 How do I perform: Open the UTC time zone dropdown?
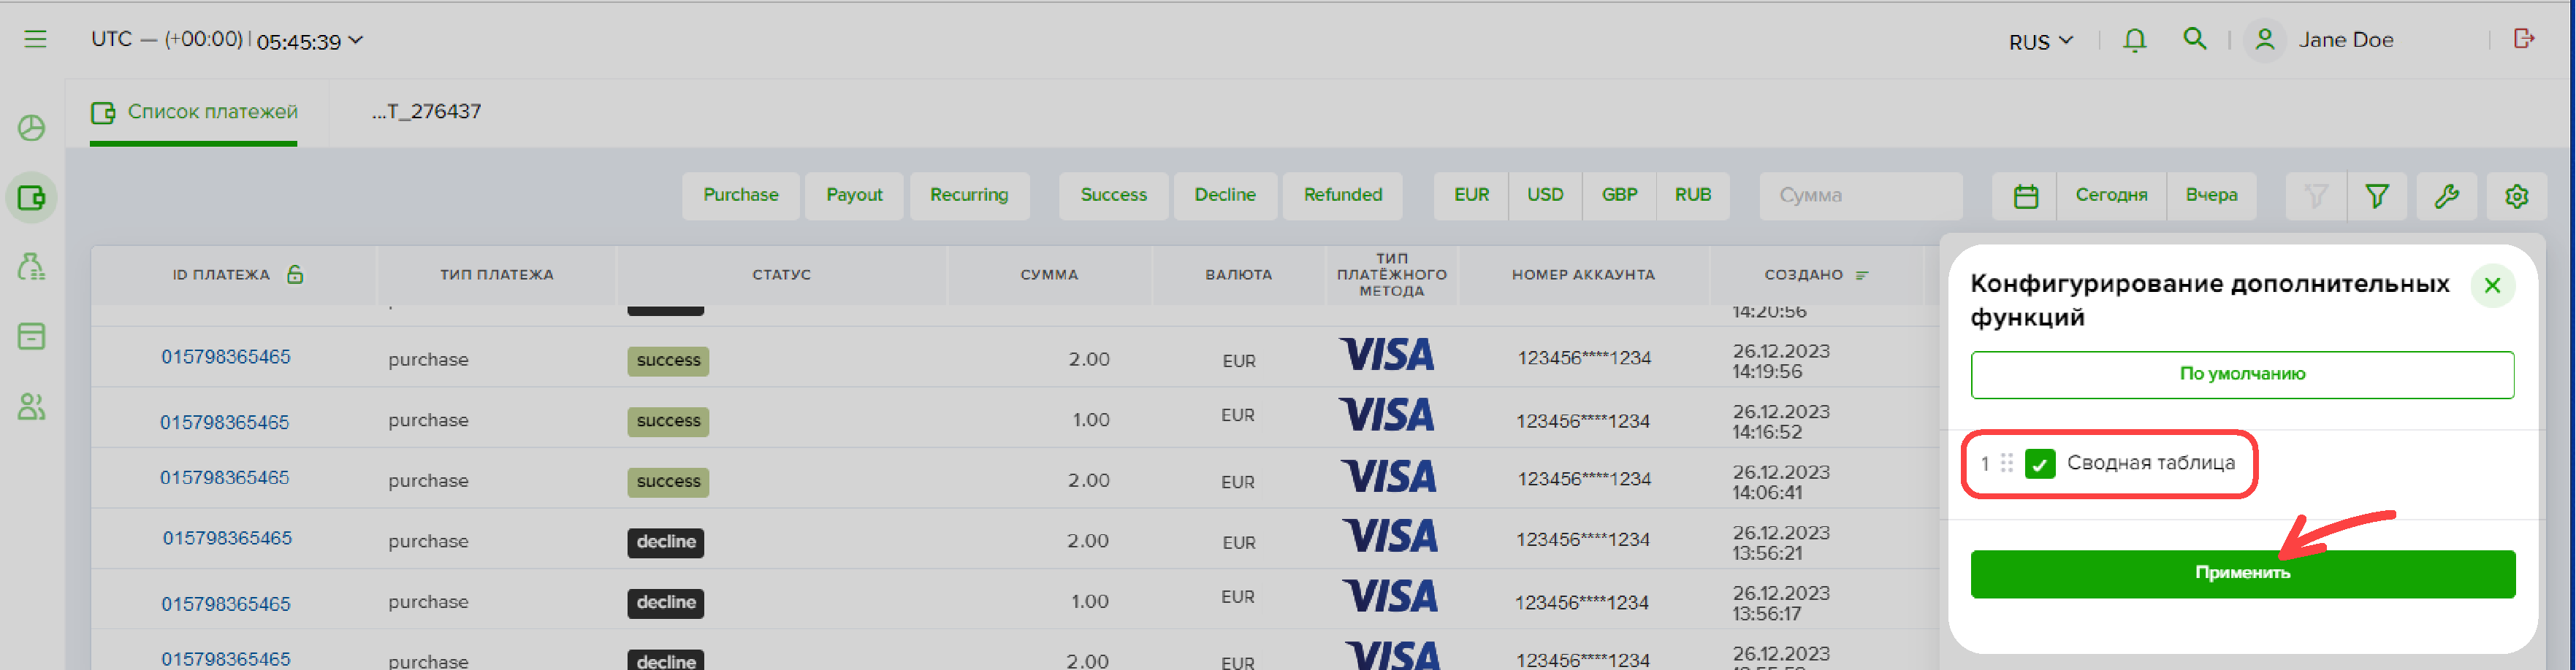tap(227, 40)
